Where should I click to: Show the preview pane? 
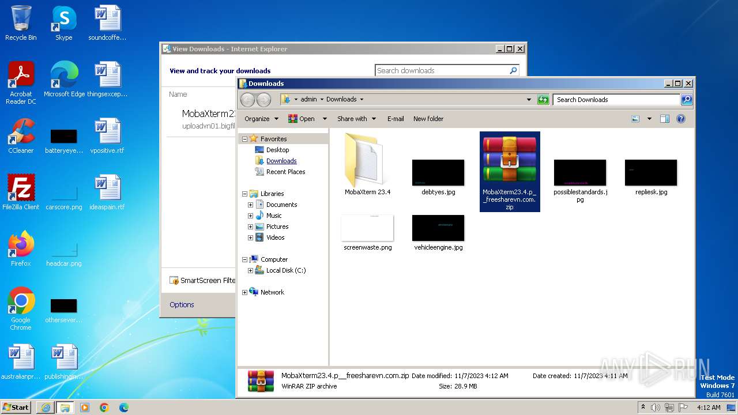coord(664,119)
